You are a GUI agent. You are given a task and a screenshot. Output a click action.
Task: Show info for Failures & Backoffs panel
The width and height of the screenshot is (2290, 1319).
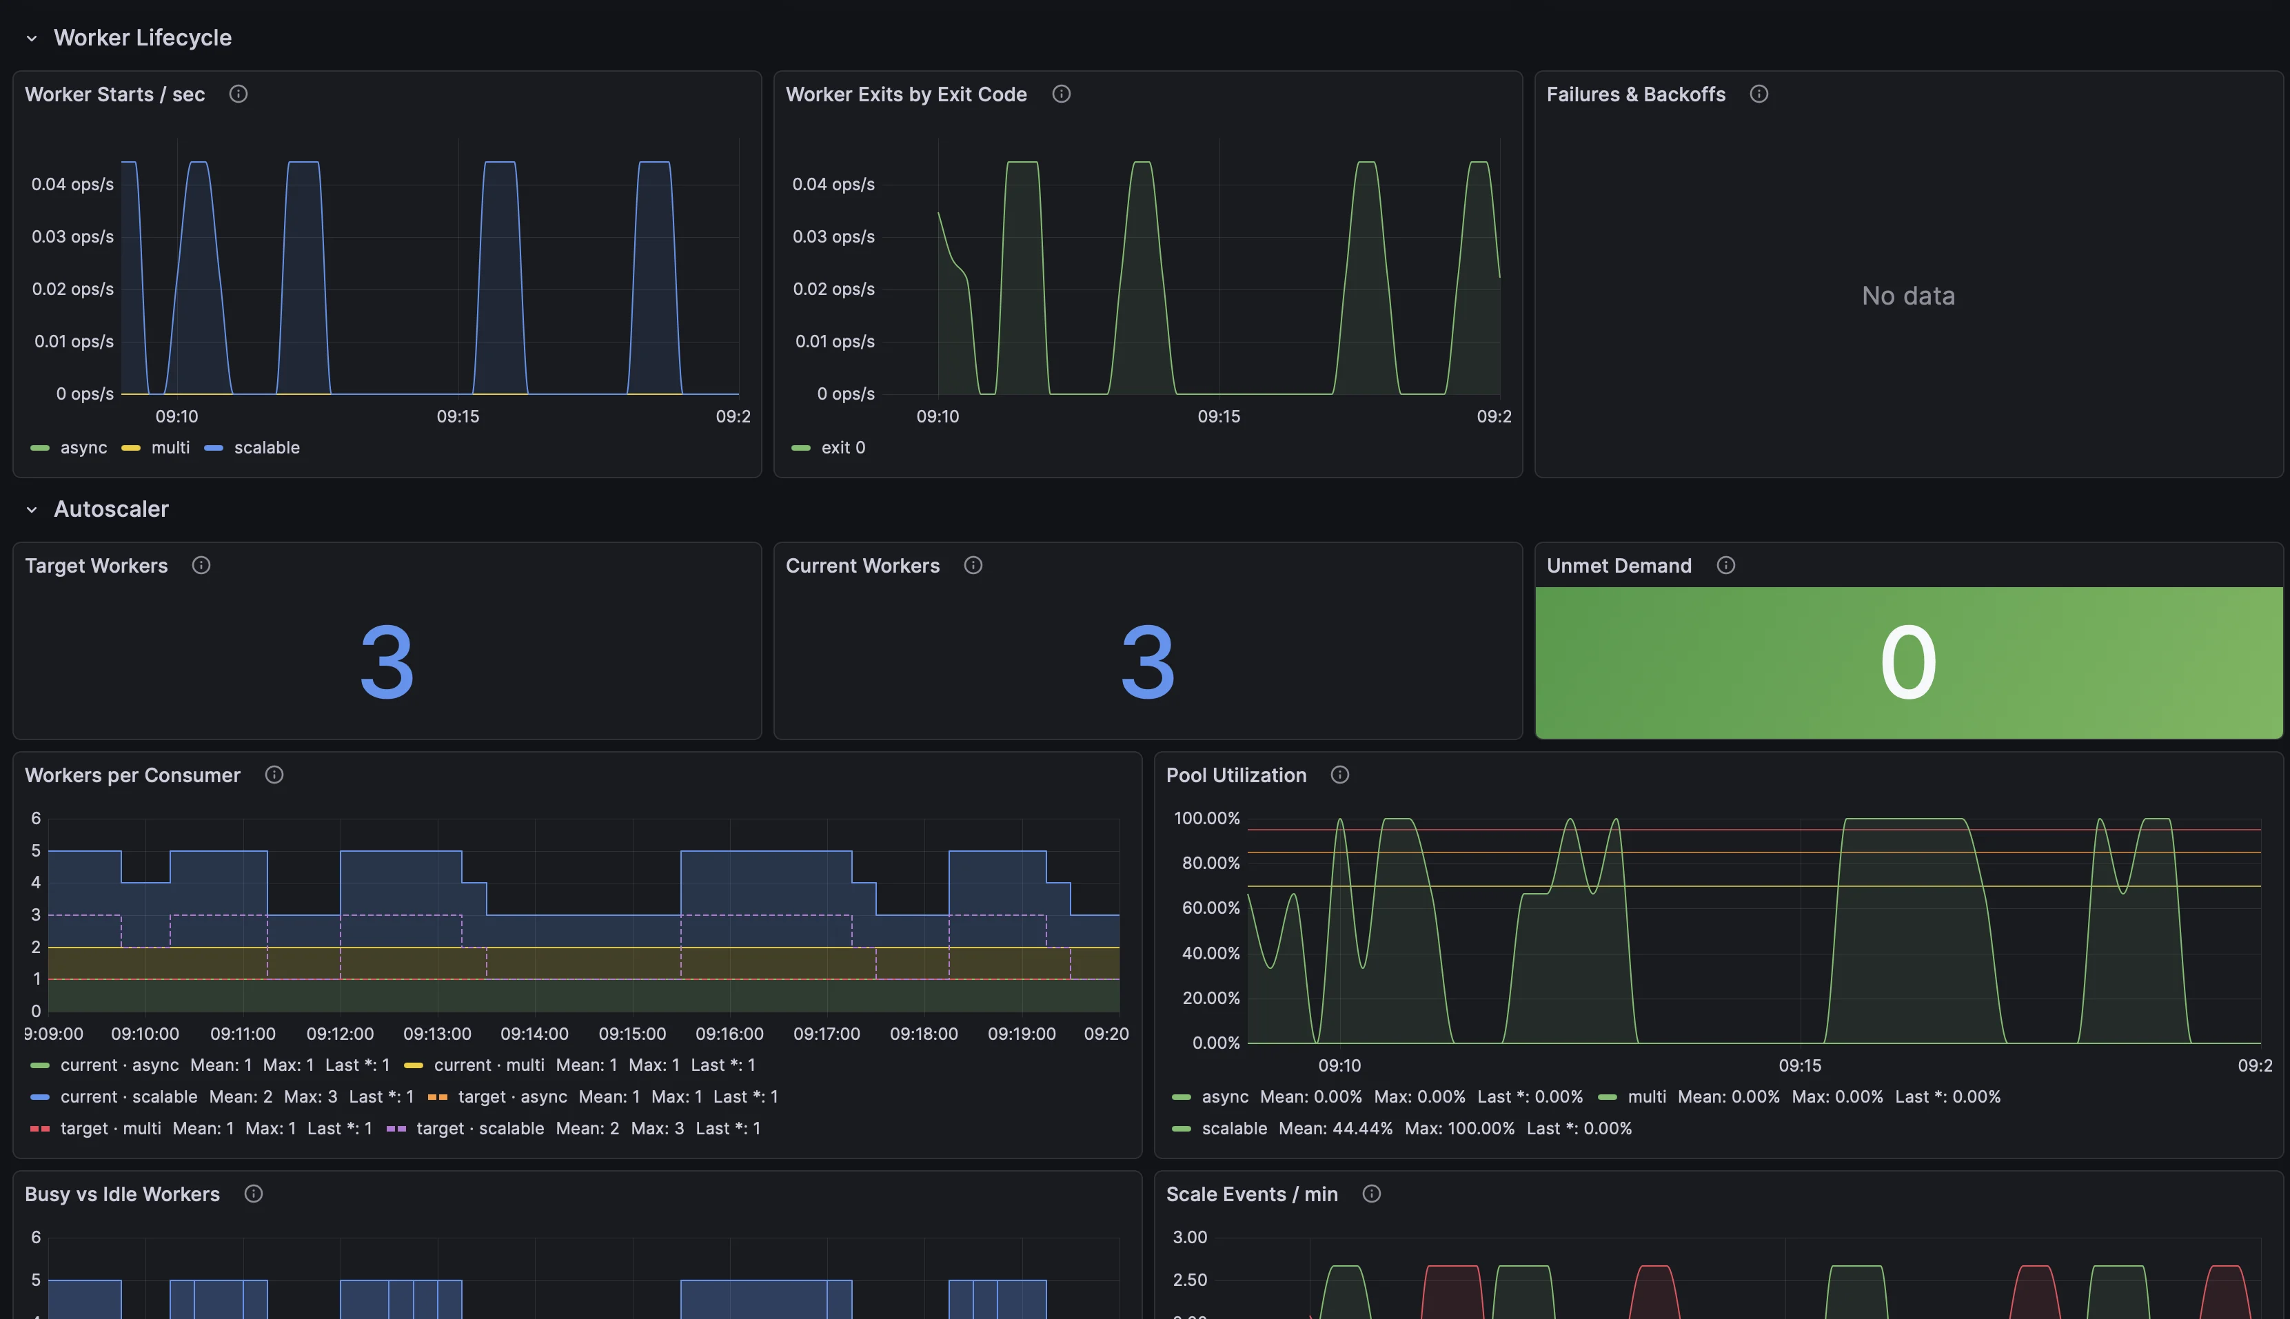click(1759, 94)
